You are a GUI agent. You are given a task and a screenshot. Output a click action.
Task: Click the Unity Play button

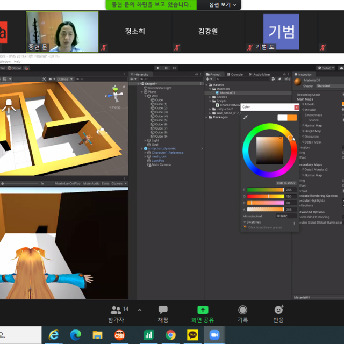point(158,68)
